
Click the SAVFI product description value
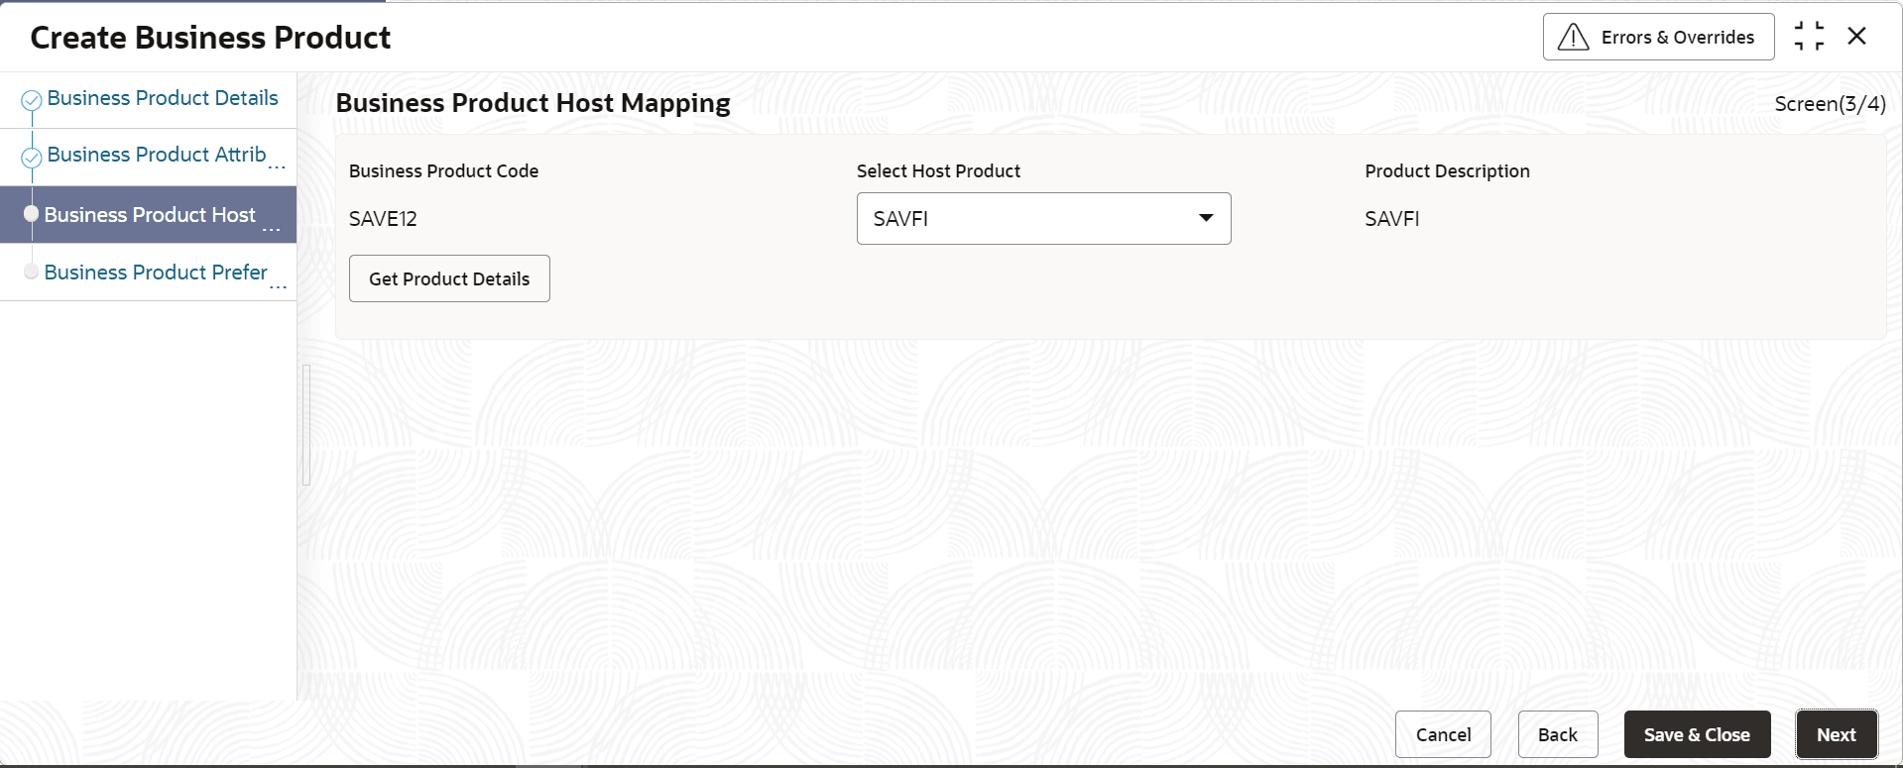pyautogui.click(x=1391, y=219)
